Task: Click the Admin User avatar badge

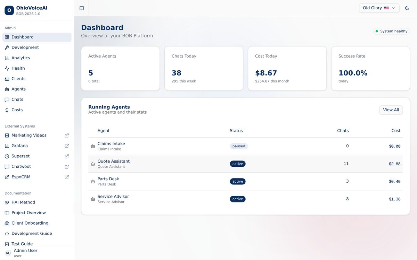Action: [8, 253]
